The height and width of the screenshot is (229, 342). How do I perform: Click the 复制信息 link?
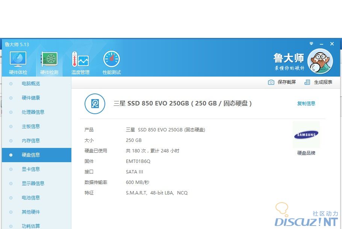(x=306, y=104)
